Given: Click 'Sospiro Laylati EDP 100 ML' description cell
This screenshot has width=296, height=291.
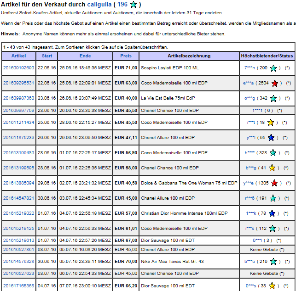Looking at the screenshot, I should pos(189,68).
